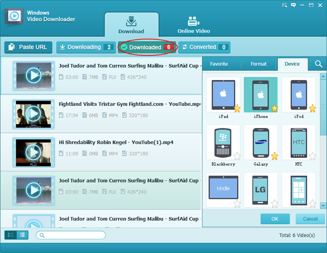Show the Downloading list
Image resolution: width=327 pixels, height=253 pixels.
86,47
